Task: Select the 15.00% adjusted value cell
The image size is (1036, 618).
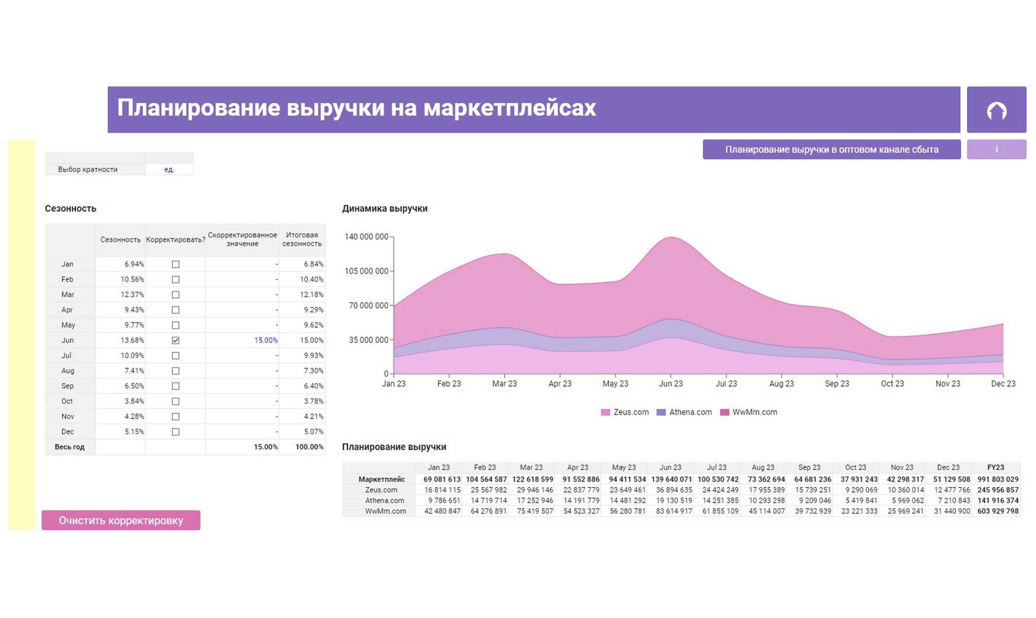Action: [266, 340]
